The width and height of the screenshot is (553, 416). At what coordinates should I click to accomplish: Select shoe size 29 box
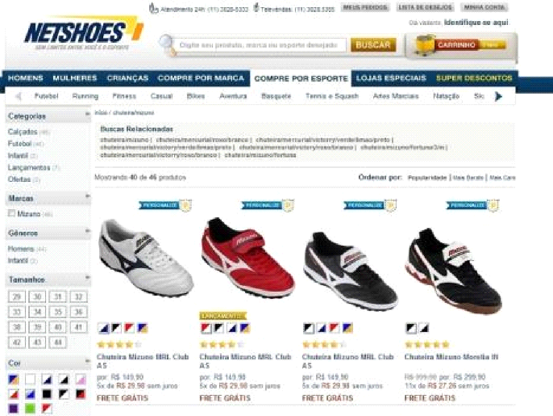pyautogui.click(x=17, y=297)
